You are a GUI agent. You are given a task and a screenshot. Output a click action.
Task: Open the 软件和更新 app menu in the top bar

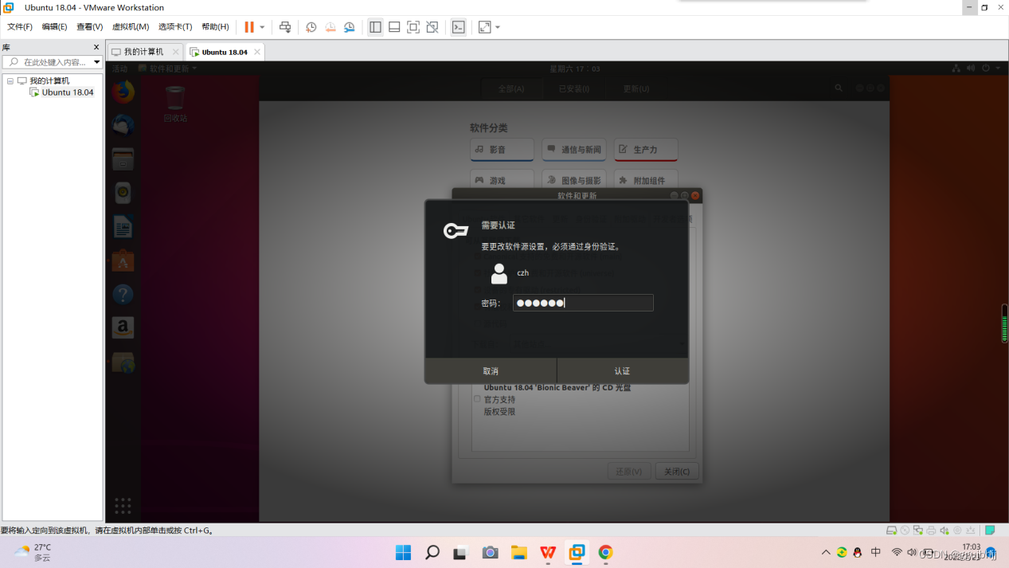(168, 69)
